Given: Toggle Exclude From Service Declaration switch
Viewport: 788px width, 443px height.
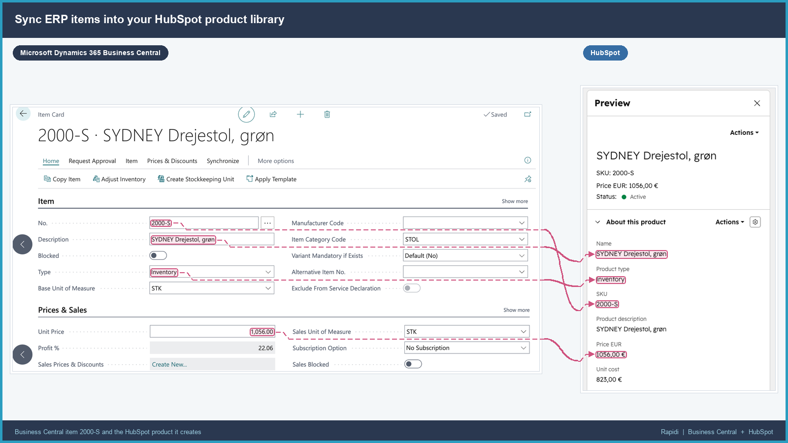Looking at the screenshot, I should [412, 288].
